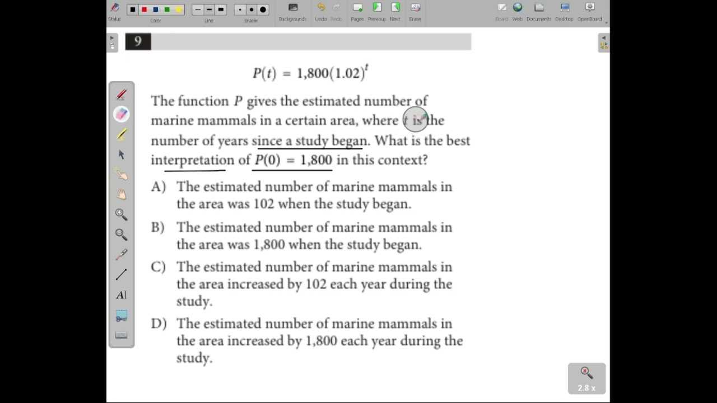Click answer choice A text about 102
The height and width of the screenshot is (403, 717).
[x=314, y=195]
